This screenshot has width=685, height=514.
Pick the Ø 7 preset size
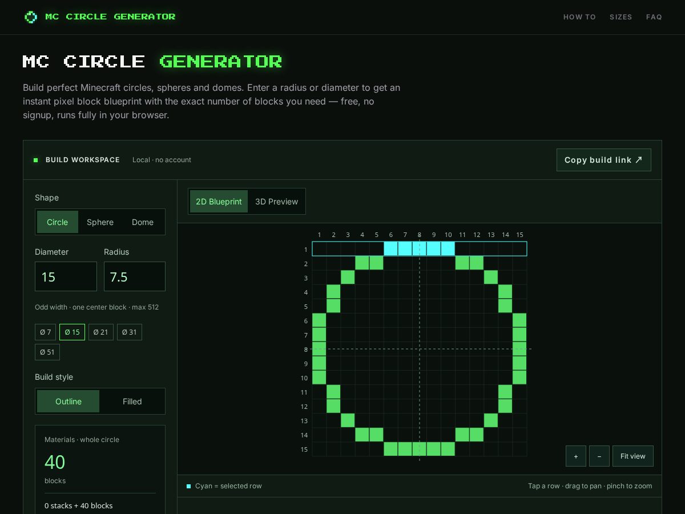click(x=46, y=332)
